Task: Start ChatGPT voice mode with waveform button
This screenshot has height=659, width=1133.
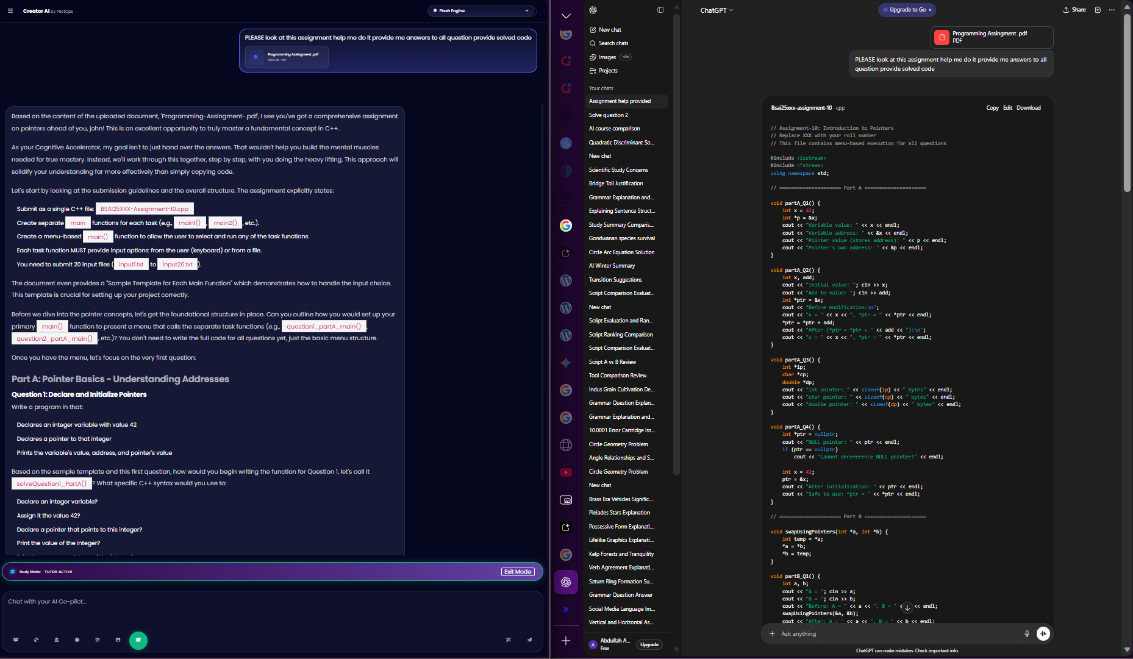Action: (x=1043, y=634)
